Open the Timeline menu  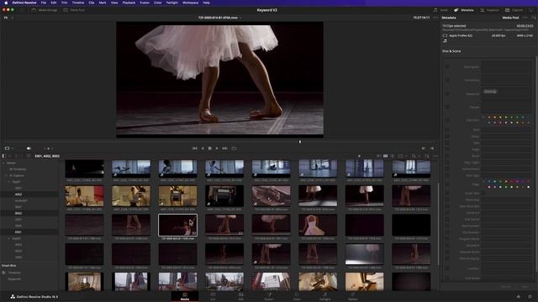[78, 3]
